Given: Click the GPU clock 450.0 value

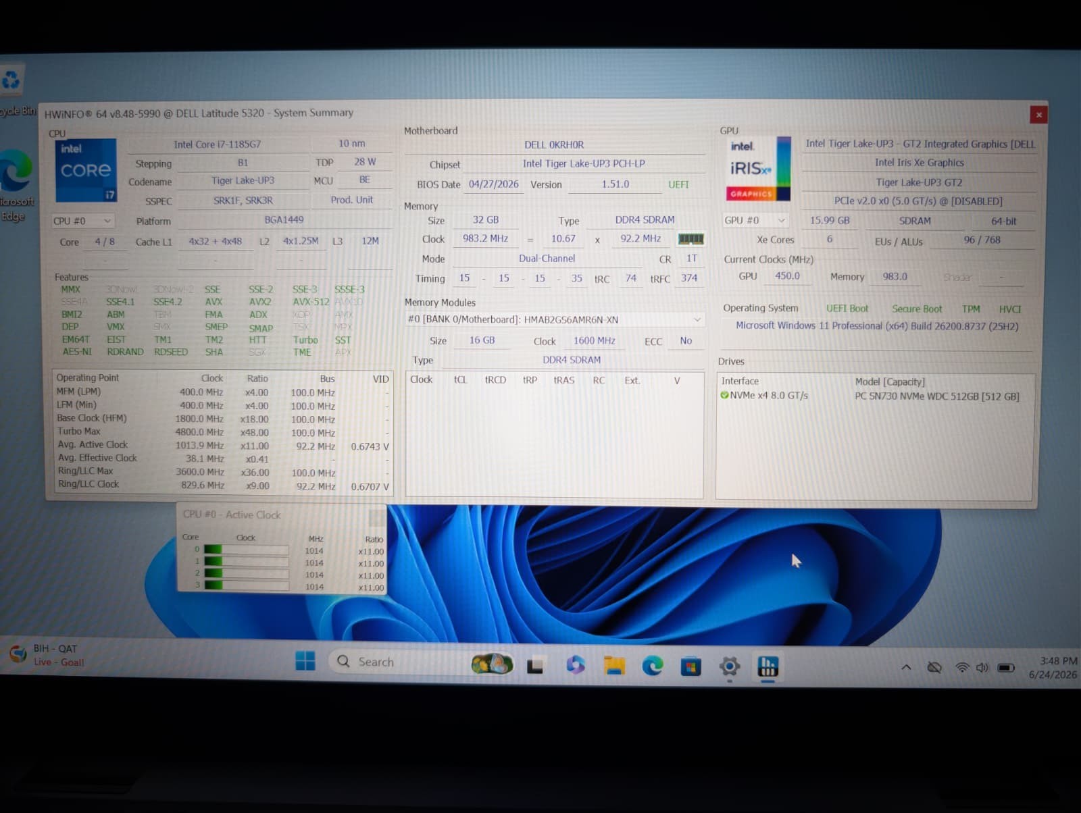Looking at the screenshot, I should (x=787, y=276).
